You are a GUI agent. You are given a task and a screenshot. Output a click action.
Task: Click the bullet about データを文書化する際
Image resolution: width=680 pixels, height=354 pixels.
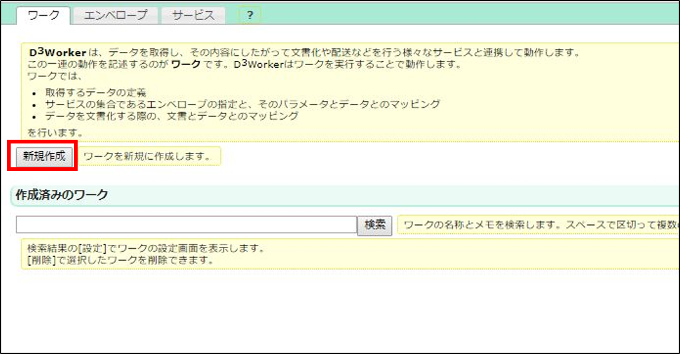coord(171,116)
